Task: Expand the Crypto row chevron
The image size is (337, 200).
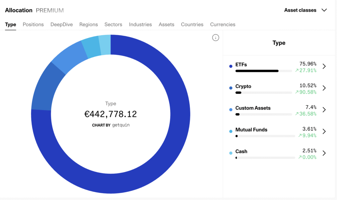Action: tap(324, 88)
